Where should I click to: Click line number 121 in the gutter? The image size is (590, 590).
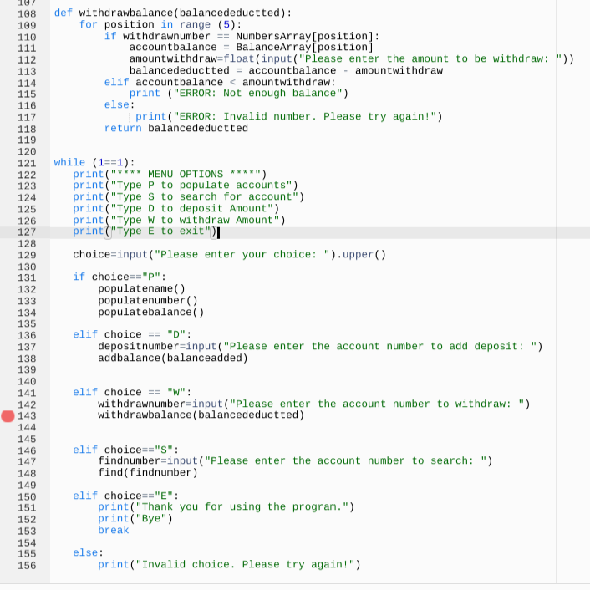click(x=27, y=163)
